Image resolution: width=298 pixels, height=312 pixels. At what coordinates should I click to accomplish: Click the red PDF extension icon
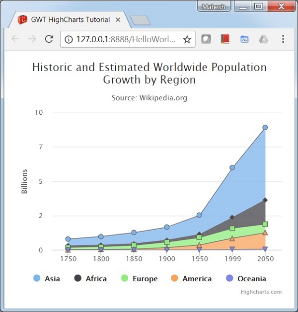225,39
